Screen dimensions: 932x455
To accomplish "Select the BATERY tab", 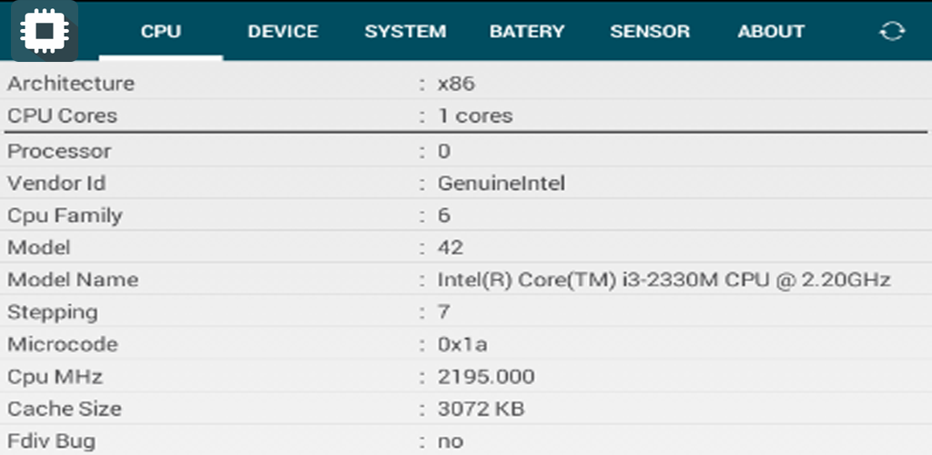I will click(x=526, y=31).
